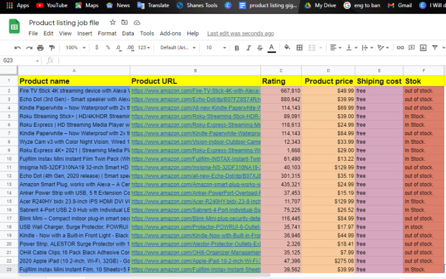
Task: Increase decimal places icon
Action: [x=131, y=48]
